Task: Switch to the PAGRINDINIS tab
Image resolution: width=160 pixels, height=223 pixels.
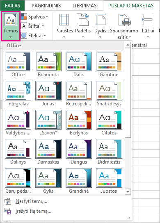Action: coord(46,6)
